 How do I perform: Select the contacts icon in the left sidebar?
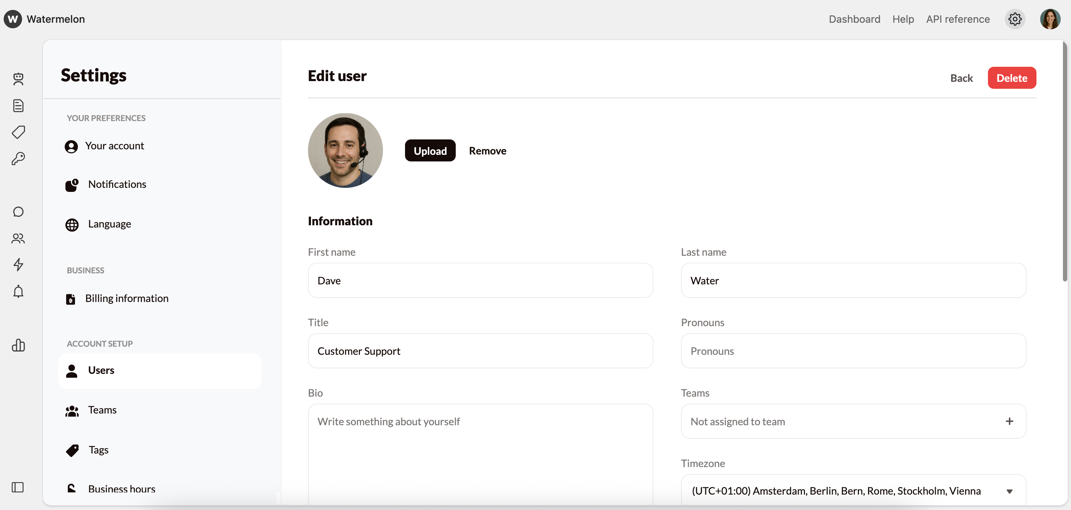click(x=18, y=238)
